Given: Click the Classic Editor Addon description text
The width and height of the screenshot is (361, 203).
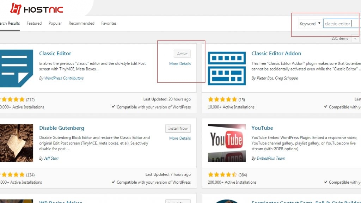Looking at the screenshot, I should click(306, 66).
